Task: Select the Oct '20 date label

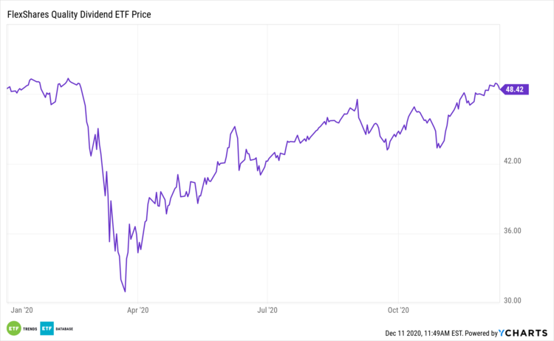Action: point(398,311)
